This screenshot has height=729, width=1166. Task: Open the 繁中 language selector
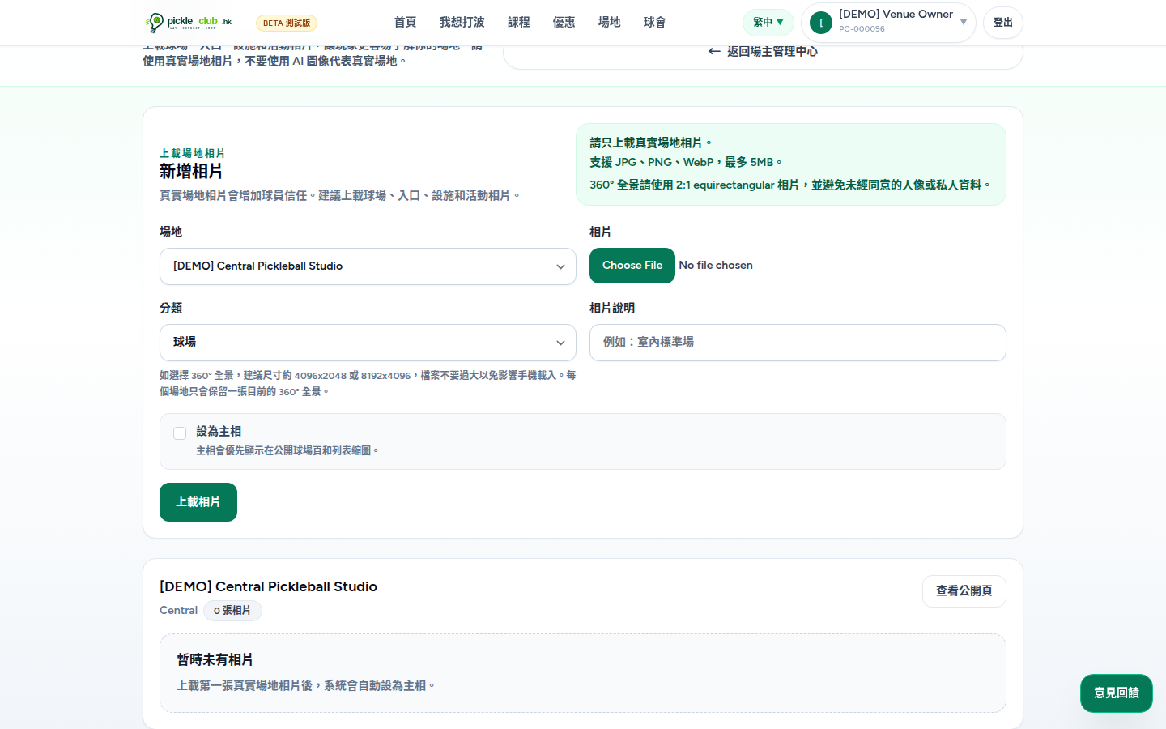pyautogui.click(x=768, y=23)
